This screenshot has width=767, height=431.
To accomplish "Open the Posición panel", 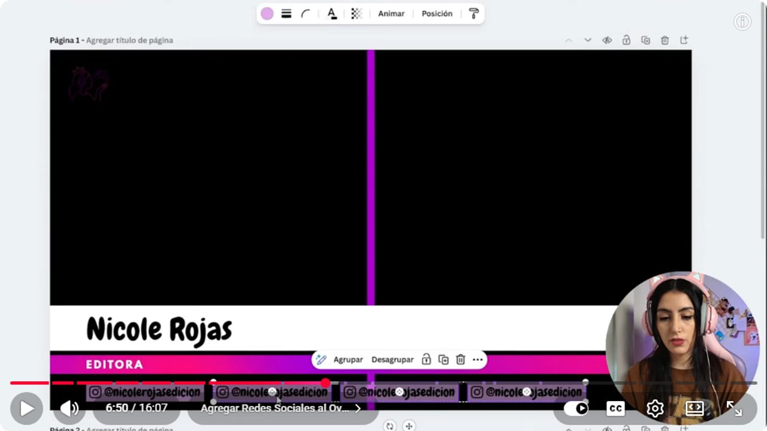I will pyautogui.click(x=437, y=14).
